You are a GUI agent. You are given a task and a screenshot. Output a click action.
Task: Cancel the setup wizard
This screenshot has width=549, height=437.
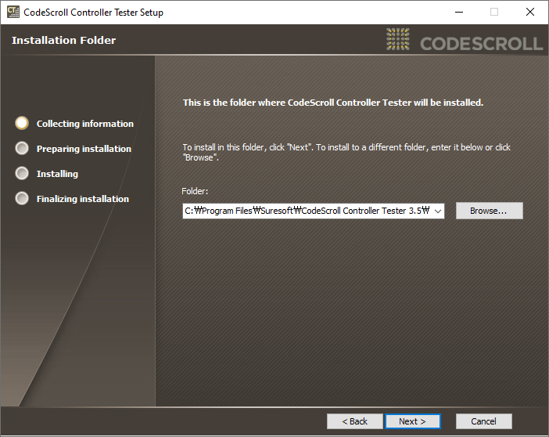coord(483,421)
